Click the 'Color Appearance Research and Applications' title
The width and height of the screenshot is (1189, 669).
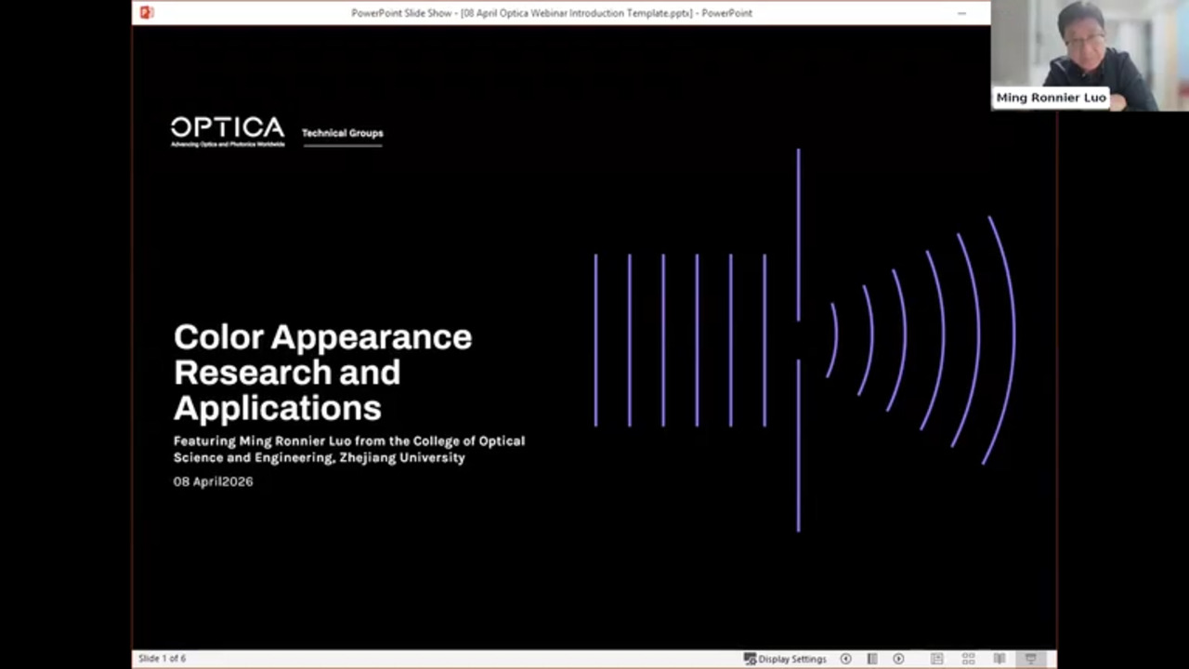point(322,372)
